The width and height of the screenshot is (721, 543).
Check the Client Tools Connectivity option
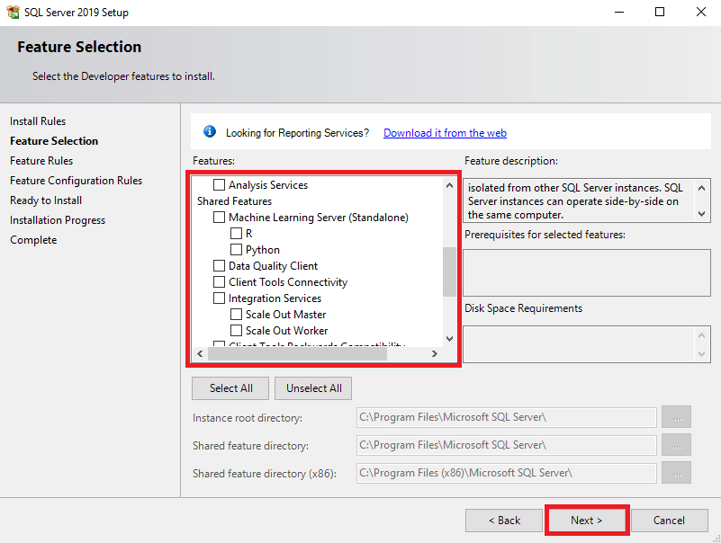pyautogui.click(x=219, y=281)
